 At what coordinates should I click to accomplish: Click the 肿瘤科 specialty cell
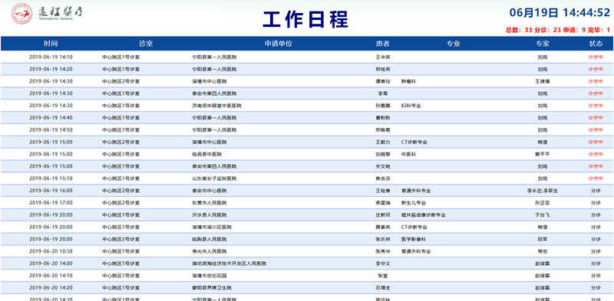coord(408,81)
